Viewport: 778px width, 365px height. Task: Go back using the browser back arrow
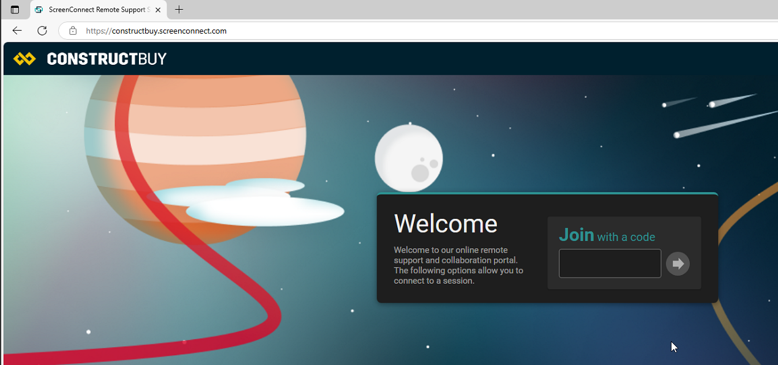[17, 31]
